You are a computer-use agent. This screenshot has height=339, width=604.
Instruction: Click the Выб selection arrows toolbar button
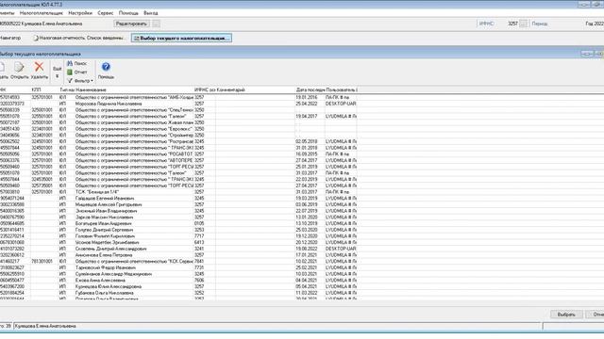(x=57, y=72)
